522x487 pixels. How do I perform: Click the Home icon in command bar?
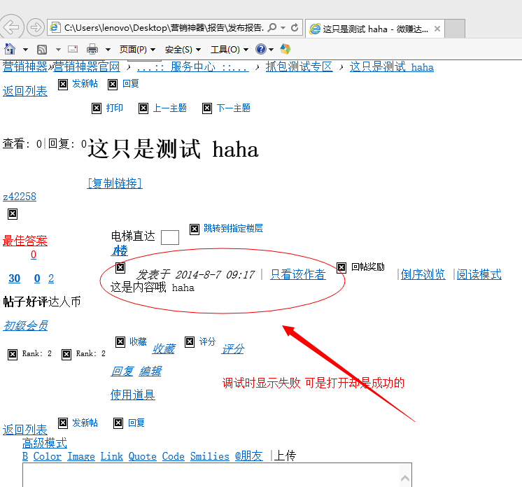click(10, 49)
